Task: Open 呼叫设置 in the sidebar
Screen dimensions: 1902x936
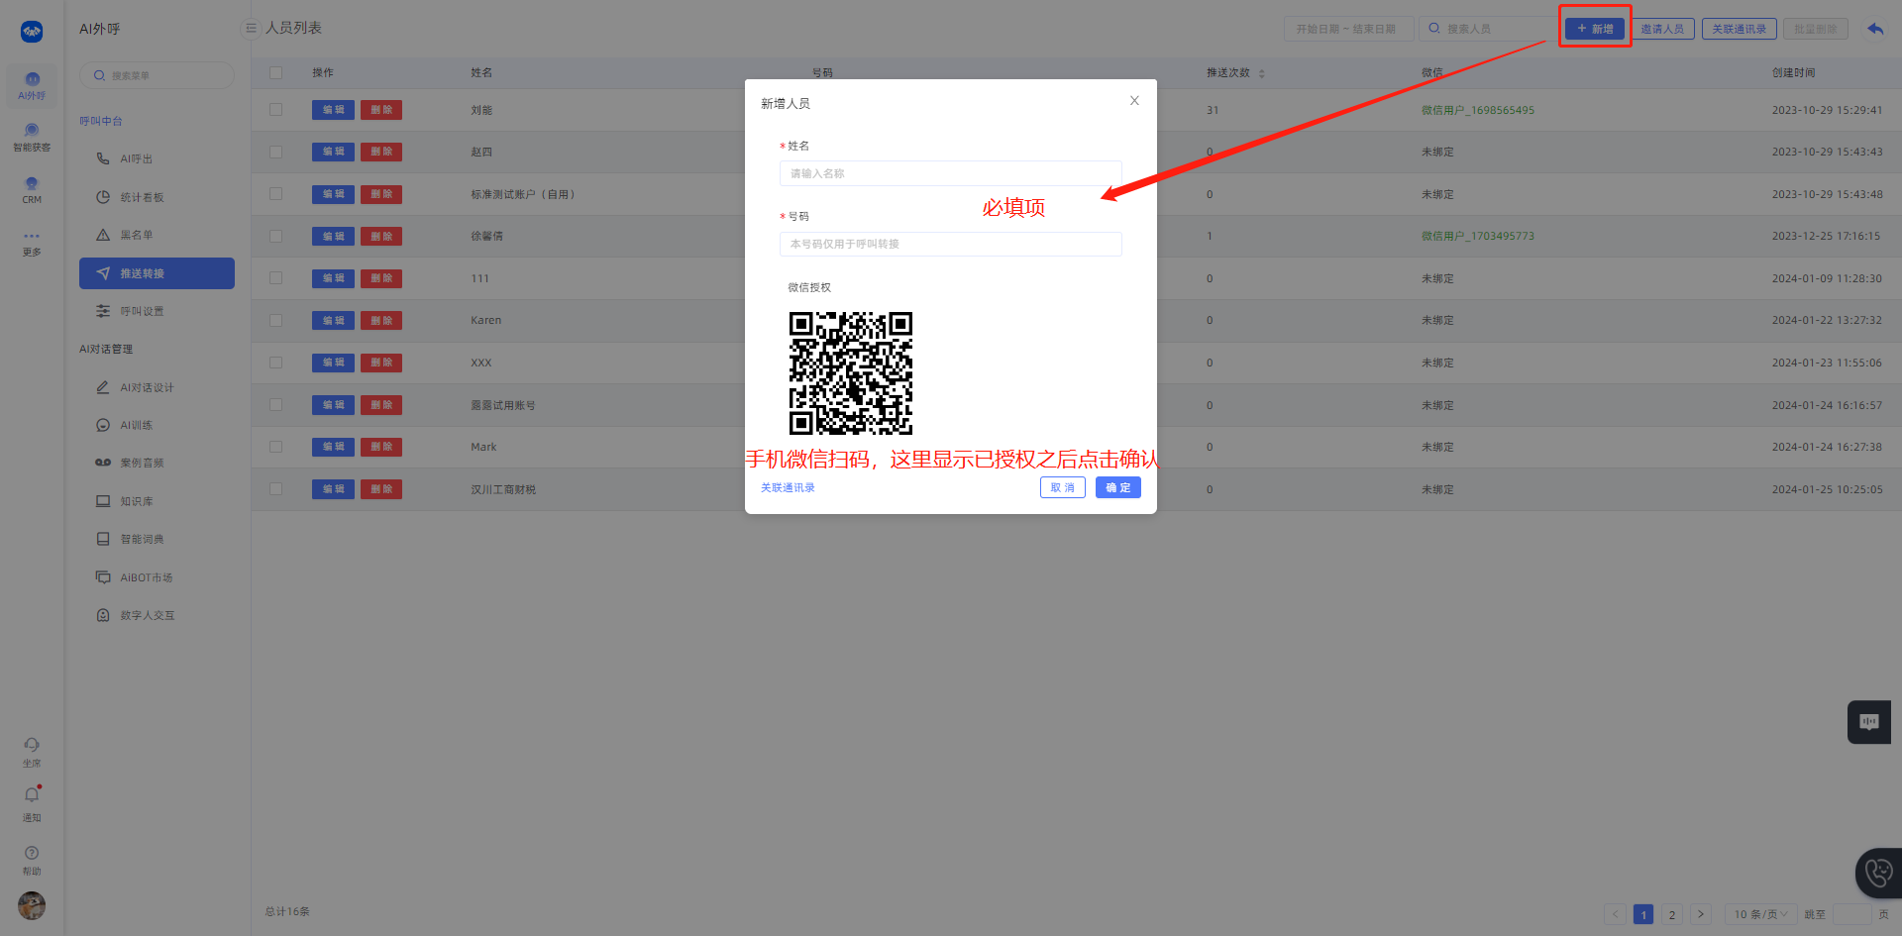Action: point(157,311)
